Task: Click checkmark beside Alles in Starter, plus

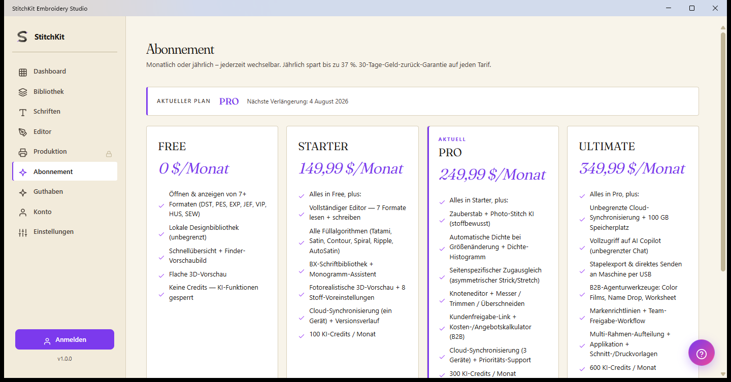Action: click(x=442, y=201)
